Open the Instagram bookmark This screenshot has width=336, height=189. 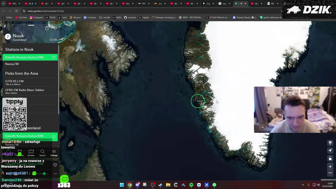pos(36,18)
